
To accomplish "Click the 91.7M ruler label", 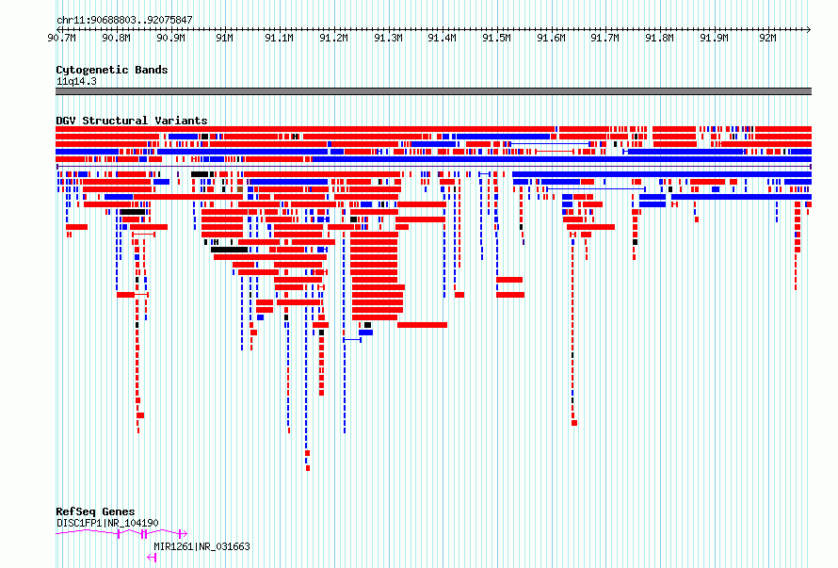I will click(605, 38).
